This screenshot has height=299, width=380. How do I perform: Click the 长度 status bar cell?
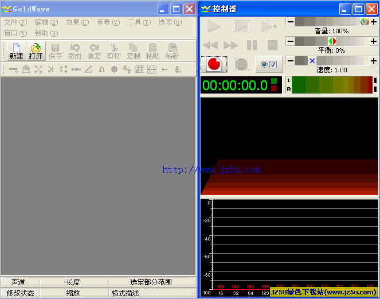click(x=74, y=282)
